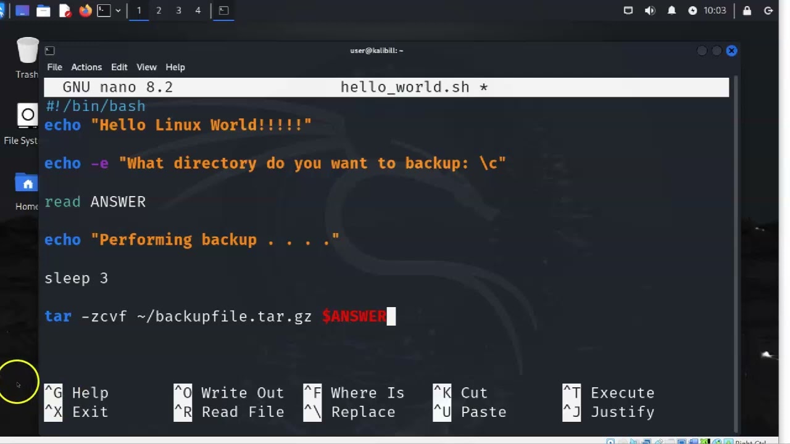The height and width of the screenshot is (444, 790).
Task: Open the Actions menu
Action: click(86, 67)
